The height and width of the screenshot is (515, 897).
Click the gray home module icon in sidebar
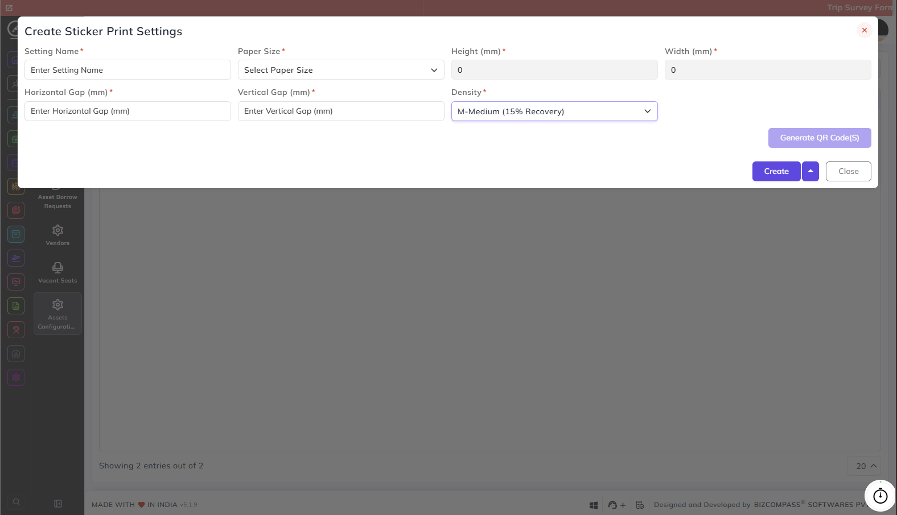(x=16, y=354)
